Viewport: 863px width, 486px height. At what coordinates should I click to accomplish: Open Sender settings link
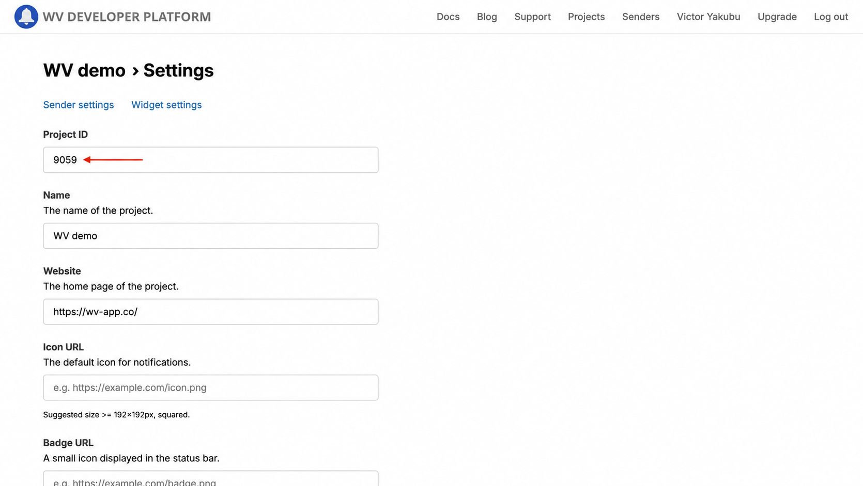(79, 105)
